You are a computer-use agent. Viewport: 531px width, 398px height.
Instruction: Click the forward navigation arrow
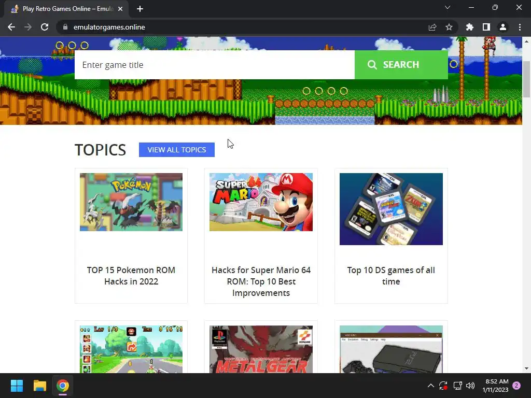(28, 27)
